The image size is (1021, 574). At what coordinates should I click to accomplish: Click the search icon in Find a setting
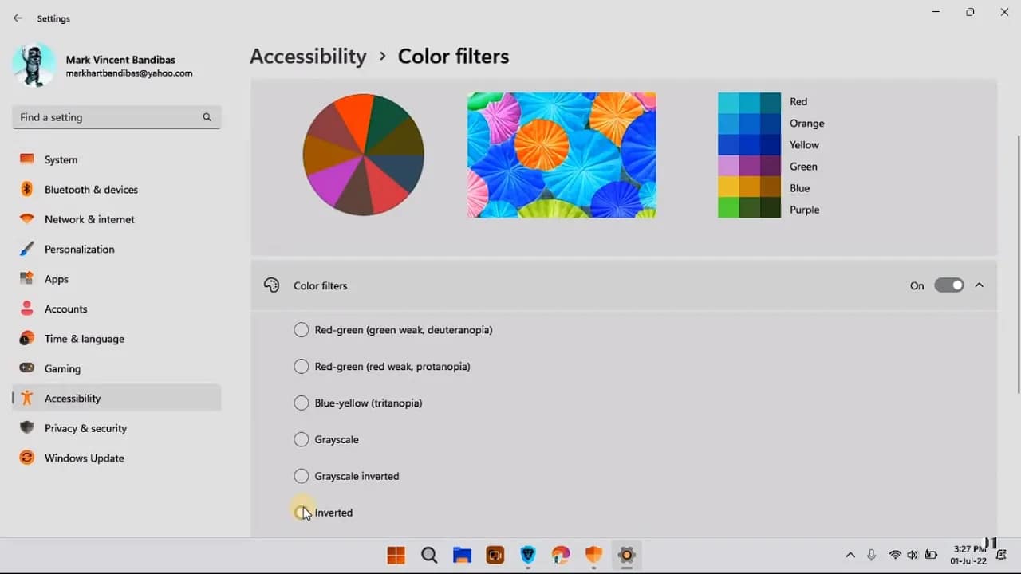click(207, 116)
